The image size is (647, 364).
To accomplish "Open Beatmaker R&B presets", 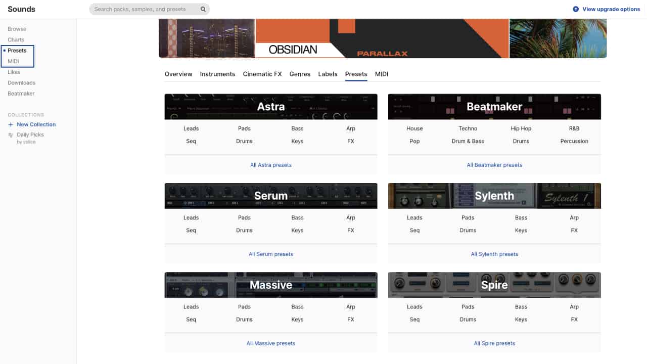I will click(x=574, y=128).
